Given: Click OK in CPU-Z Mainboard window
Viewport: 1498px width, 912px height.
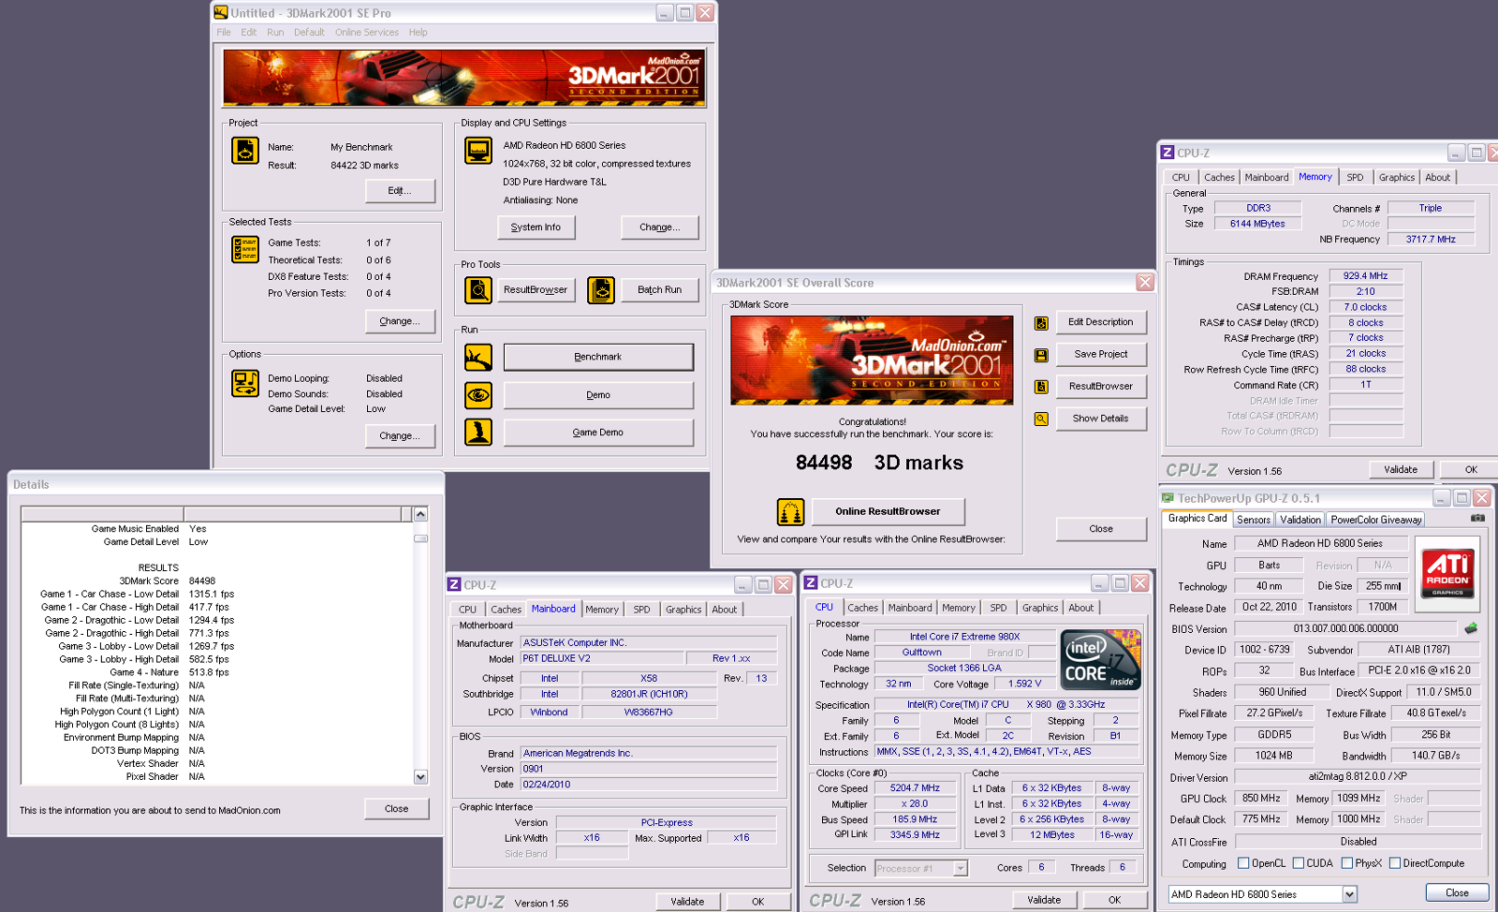Looking at the screenshot, I should (757, 902).
